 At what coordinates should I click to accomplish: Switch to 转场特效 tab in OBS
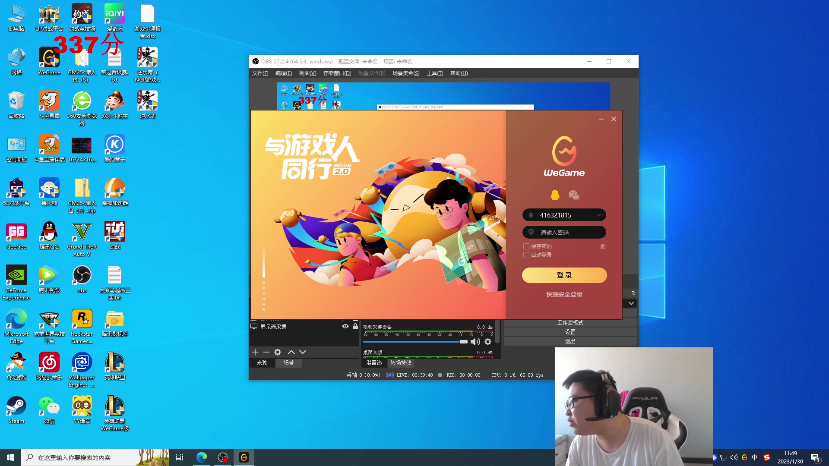click(x=401, y=363)
